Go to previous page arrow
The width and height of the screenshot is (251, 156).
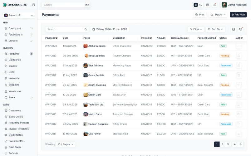click(235, 144)
